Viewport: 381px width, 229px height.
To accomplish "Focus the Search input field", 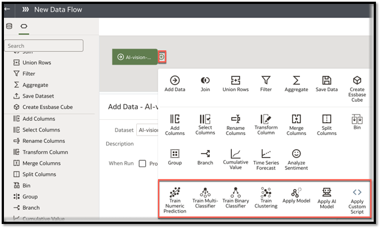I will 44,46.
